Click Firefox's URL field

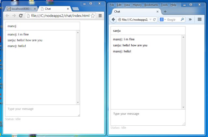[x=135, y=19]
